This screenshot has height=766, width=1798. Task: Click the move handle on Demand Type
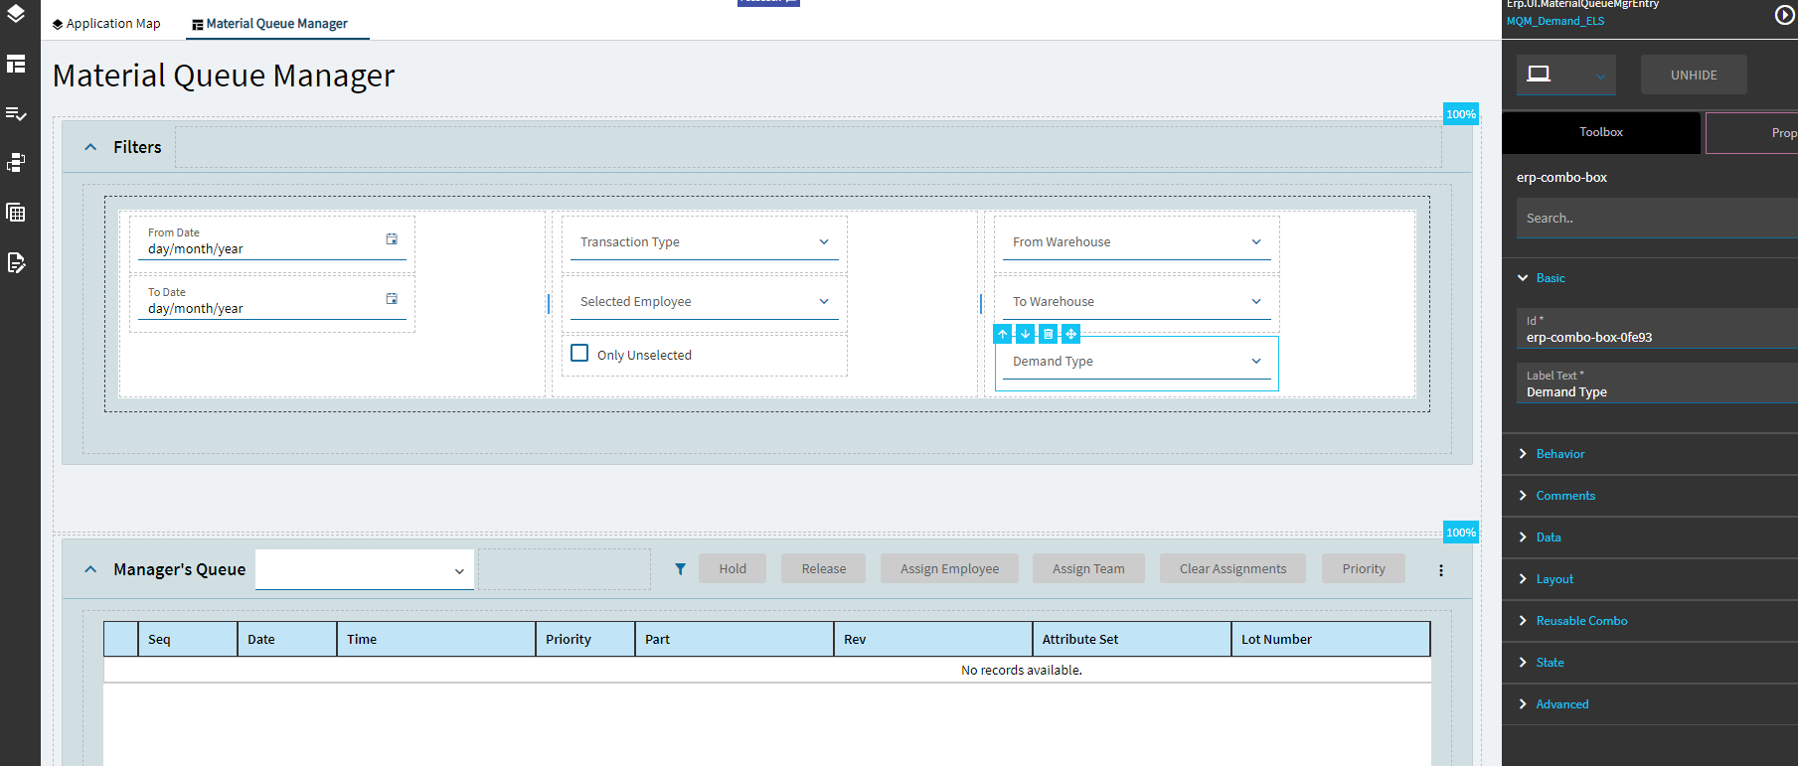1070,334
